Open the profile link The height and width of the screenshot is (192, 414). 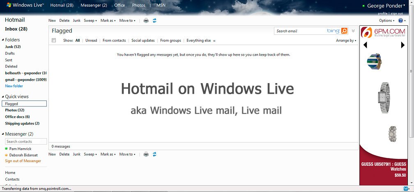(x=383, y=14)
